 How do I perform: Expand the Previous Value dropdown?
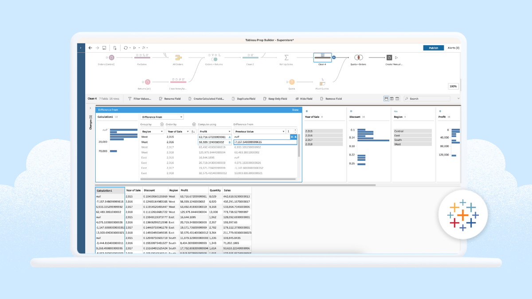point(283,131)
